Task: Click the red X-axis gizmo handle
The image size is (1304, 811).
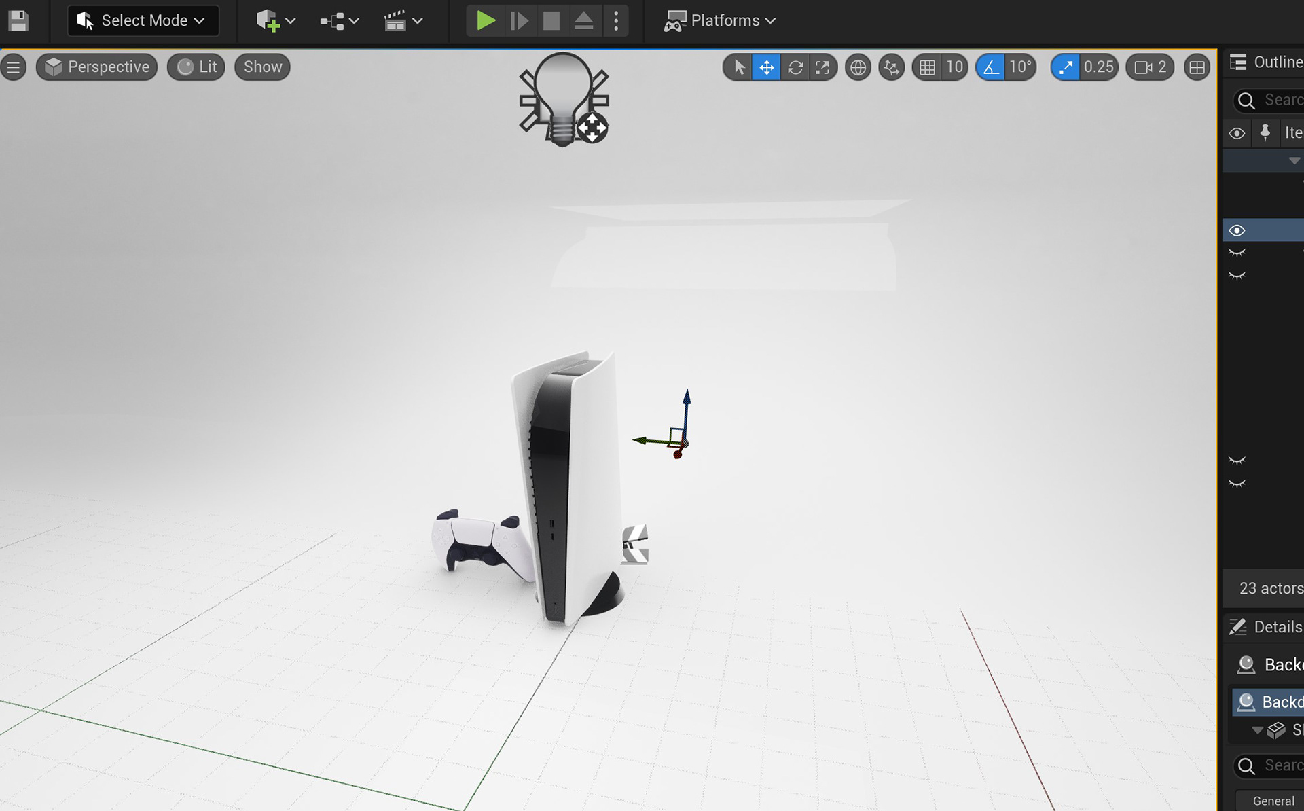Action: [677, 454]
